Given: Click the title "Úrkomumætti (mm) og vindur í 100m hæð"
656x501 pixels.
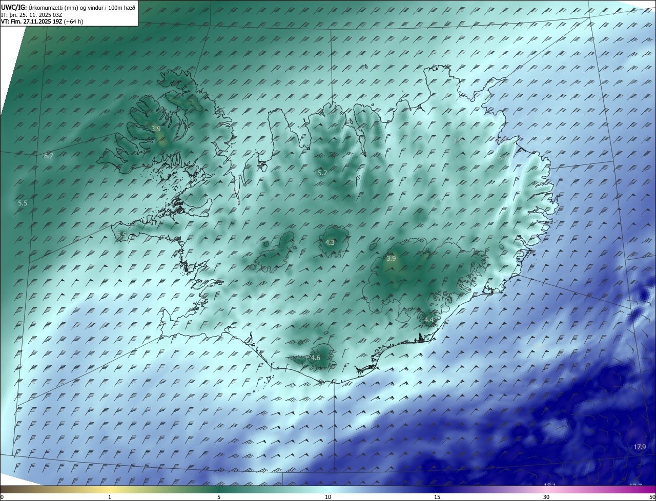Looking at the screenshot, I should (x=82, y=7).
